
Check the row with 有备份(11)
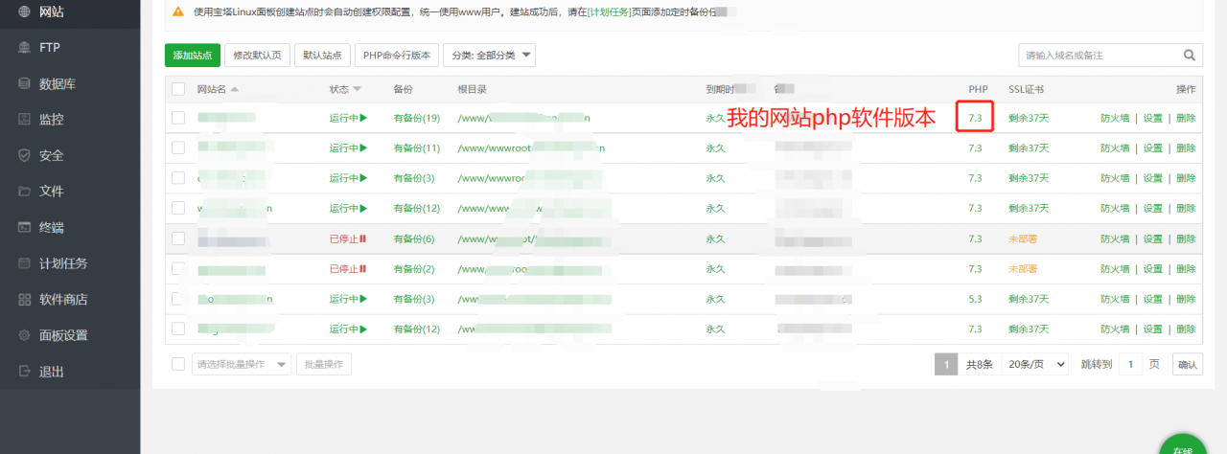tap(178, 148)
